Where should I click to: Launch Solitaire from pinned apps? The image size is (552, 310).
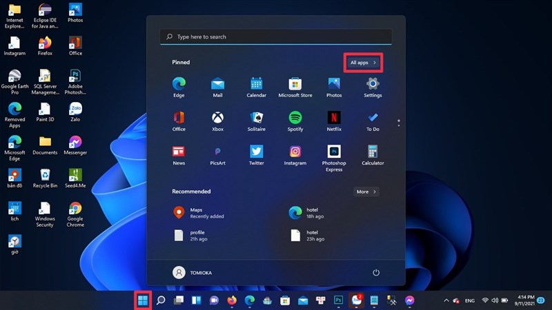click(x=256, y=121)
